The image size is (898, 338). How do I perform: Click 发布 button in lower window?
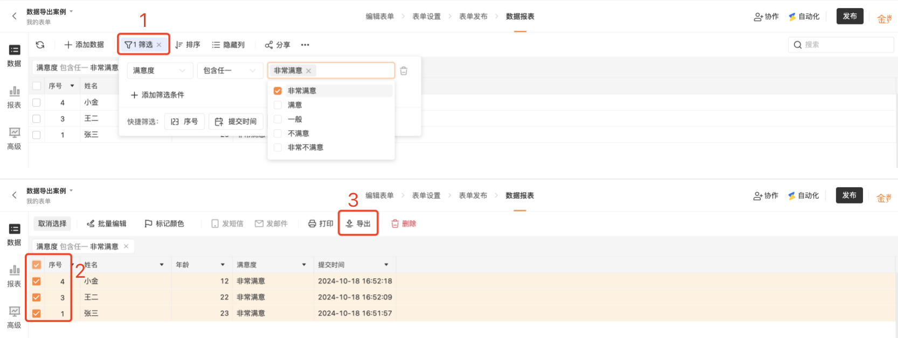[x=849, y=195]
